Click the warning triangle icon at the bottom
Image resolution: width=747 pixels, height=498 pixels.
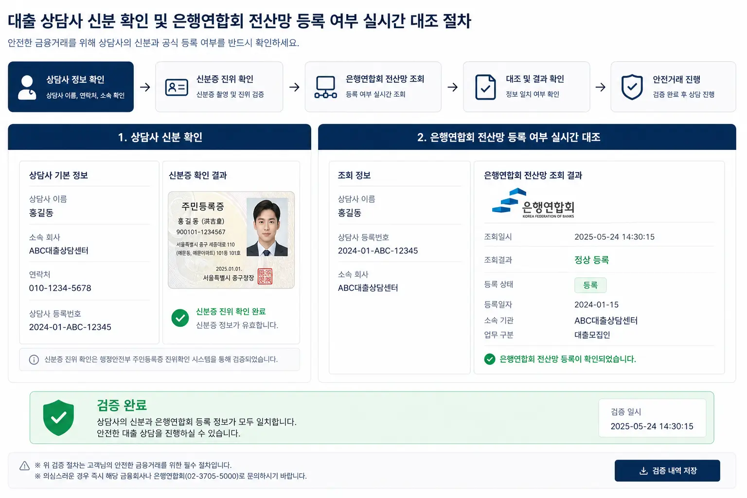24,466
